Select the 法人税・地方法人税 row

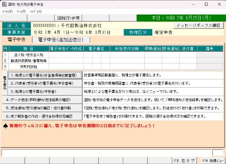[113, 55]
